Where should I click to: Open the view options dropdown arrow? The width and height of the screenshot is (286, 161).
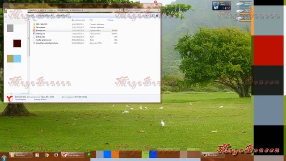point(147,16)
